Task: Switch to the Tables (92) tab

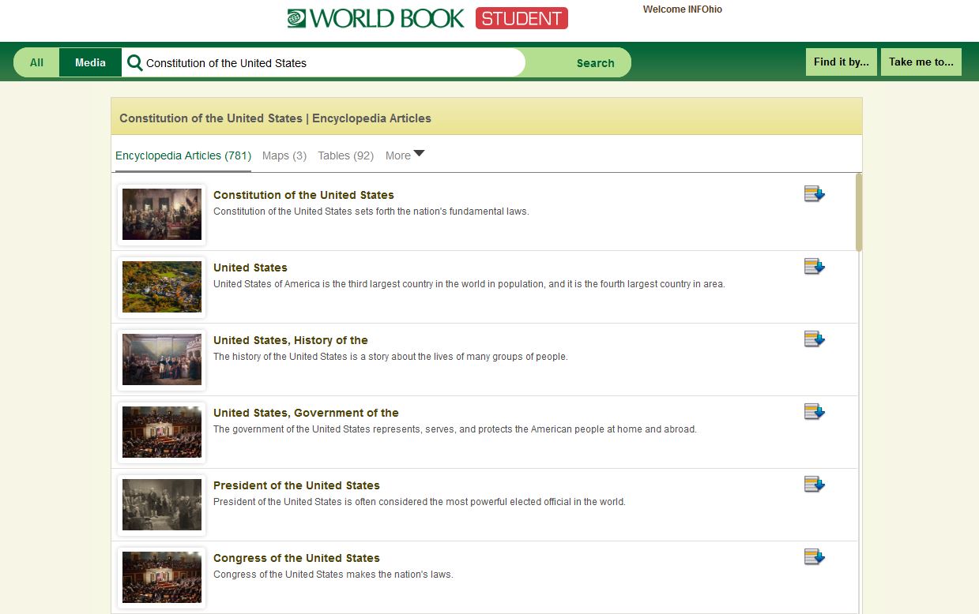Action: (x=345, y=155)
